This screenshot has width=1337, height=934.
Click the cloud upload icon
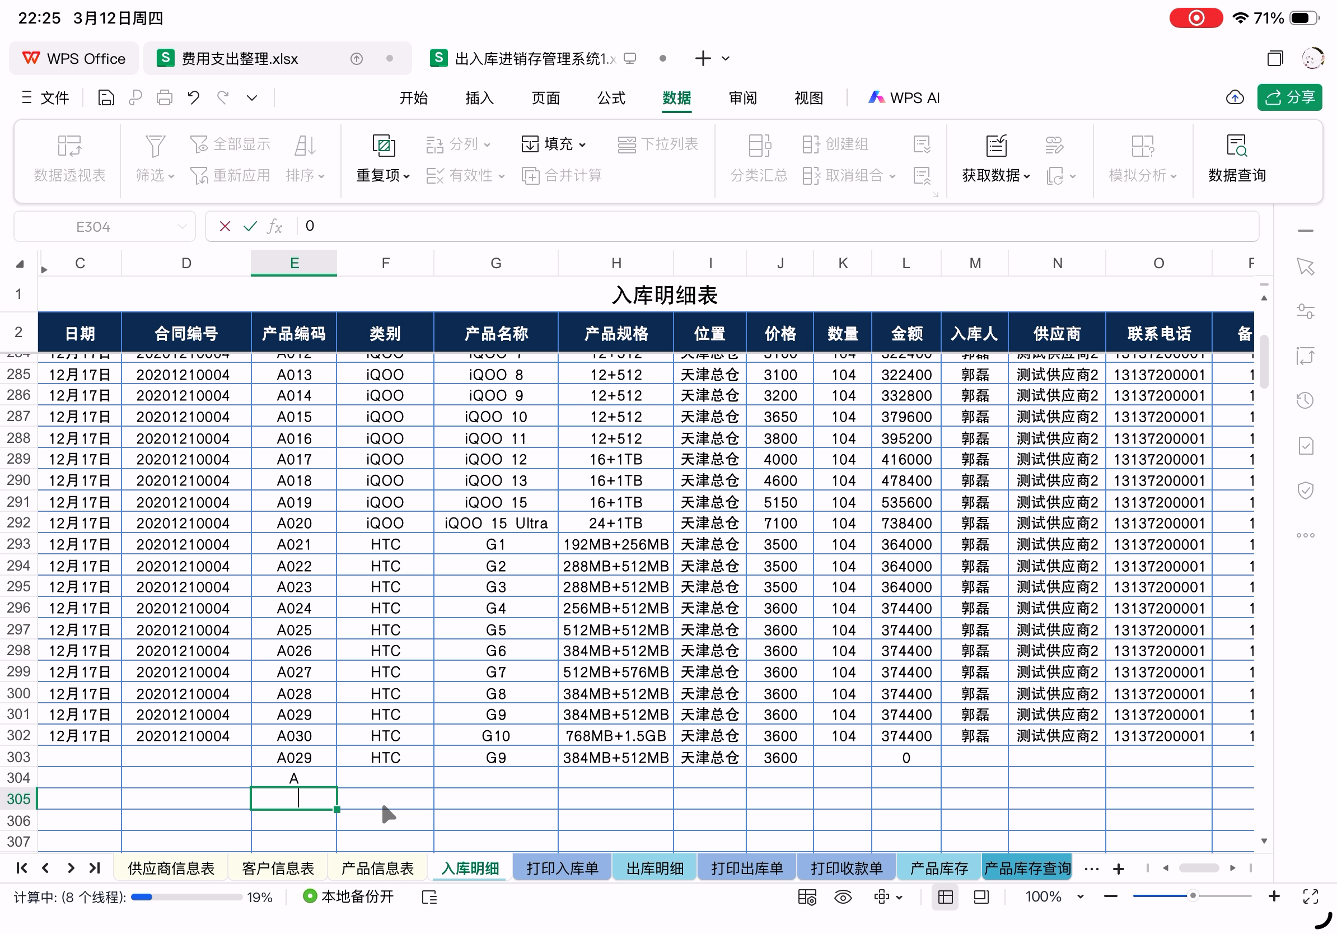click(x=1234, y=97)
